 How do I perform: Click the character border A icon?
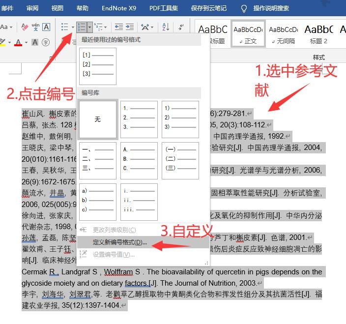[x=46, y=27]
